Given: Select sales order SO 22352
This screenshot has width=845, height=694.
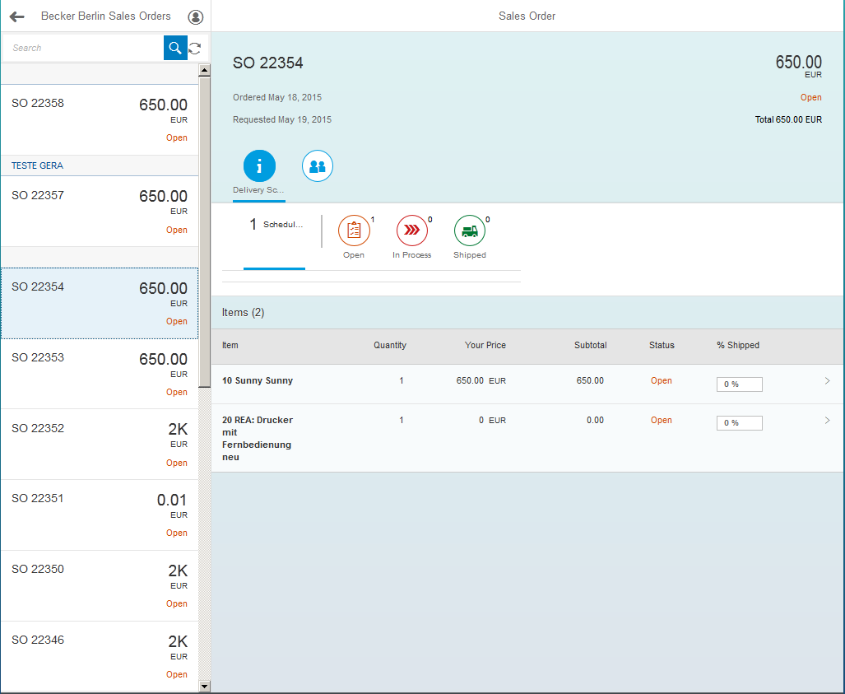Looking at the screenshot, I should click(99, 444).
